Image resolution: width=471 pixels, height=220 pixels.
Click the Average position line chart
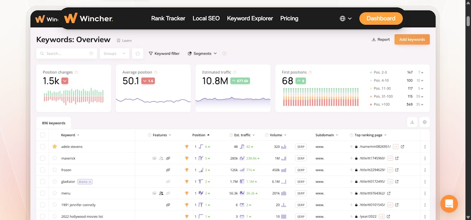click(x=153, y=100)
